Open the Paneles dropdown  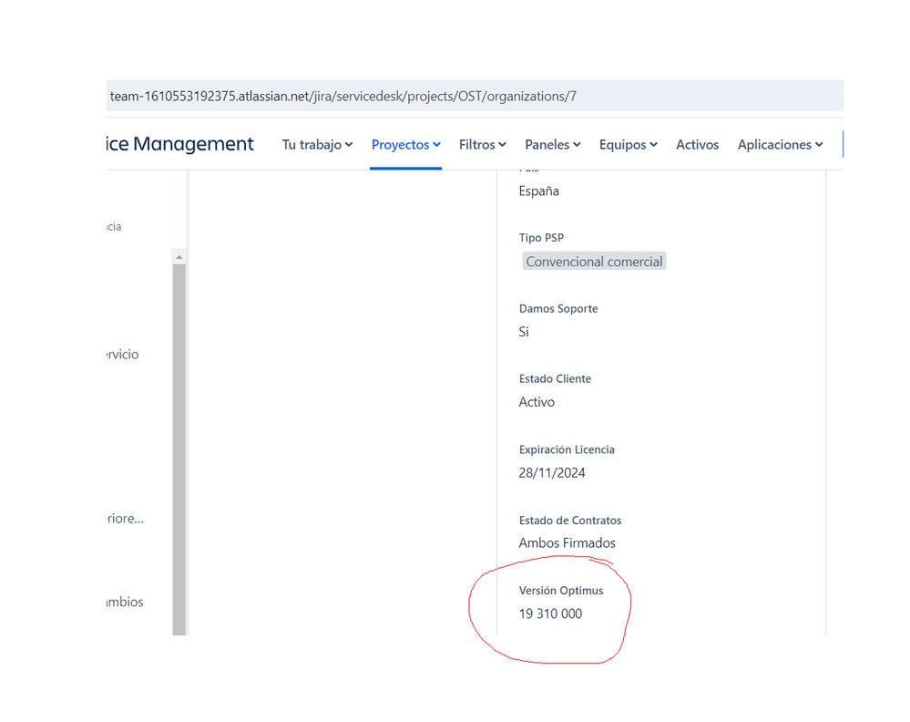click(553, 145)
